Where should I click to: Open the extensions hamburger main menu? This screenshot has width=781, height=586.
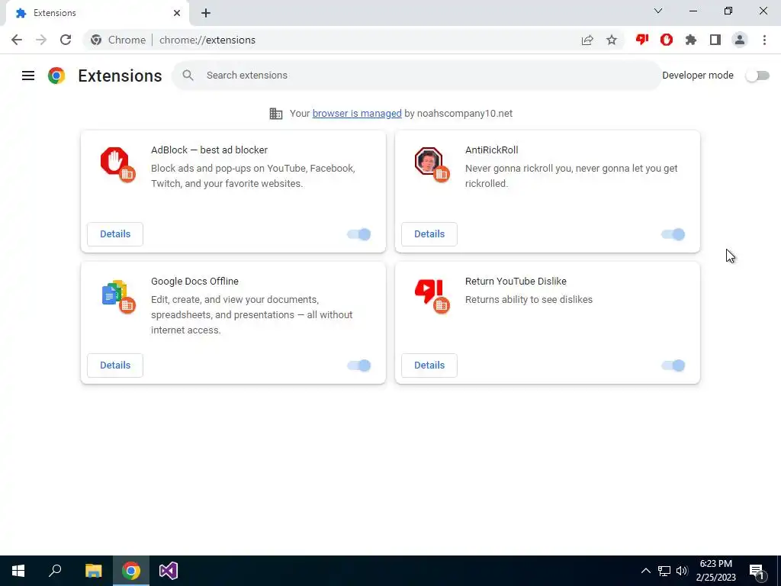(x=28, y=76)
